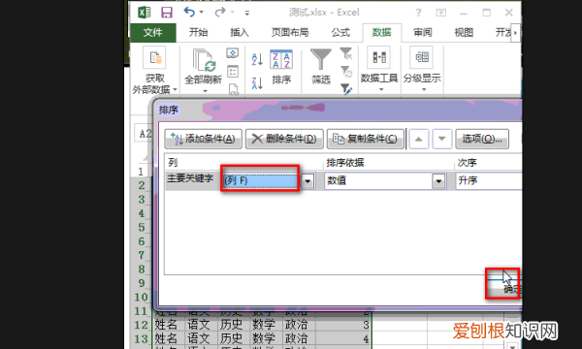Image resolution: width=582 pixels, height=349 pixels.
Task: Switch to the 页面布局 tab
Action: point(290,33)
